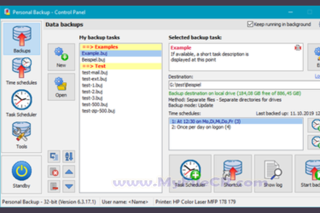Click the Show log button
This screenshot has height=213, width=320.
tap(273, 174)
